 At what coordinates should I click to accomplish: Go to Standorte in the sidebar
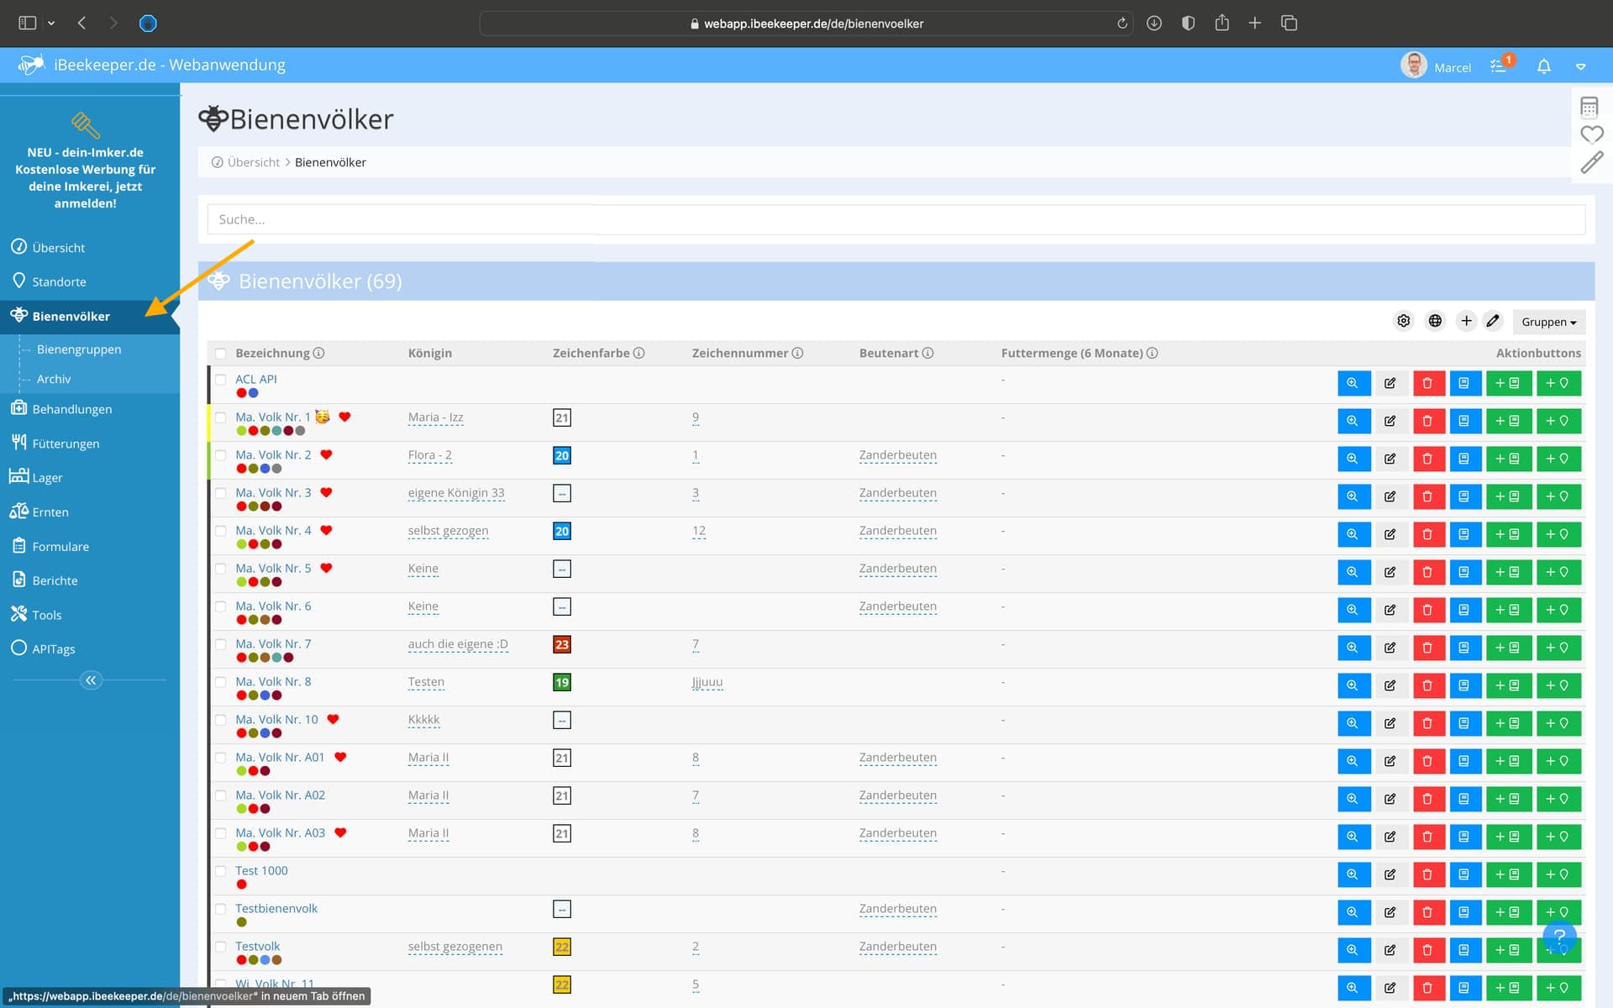click(59, 281)
